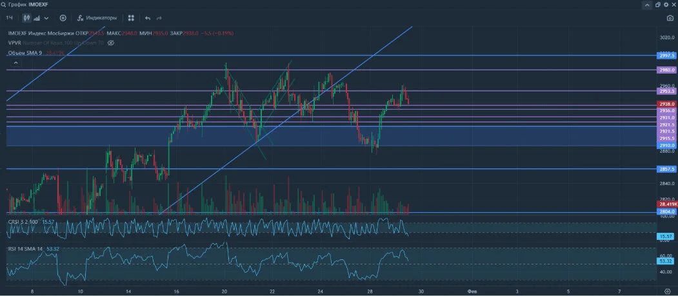Viewport: 678px width, 296px height.
Task: Click the 2997.5 blue price level label
Action: coord(664,55)
